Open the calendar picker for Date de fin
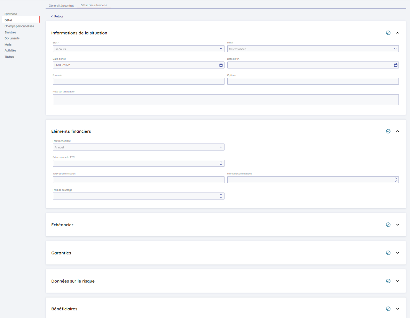The image size is (410, 318). pyautogui.click(x=395, y=65)
